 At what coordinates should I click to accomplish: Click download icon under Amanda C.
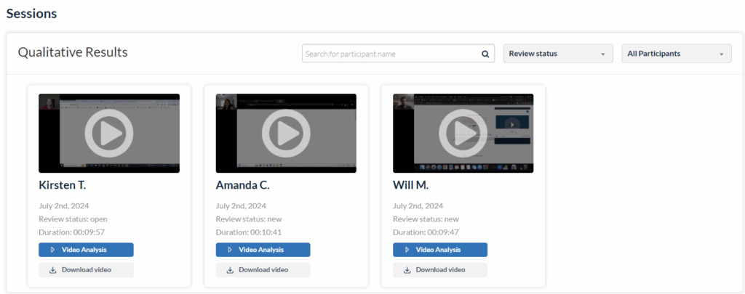(230, 270)
